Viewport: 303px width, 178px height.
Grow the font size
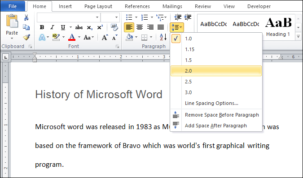105,37
